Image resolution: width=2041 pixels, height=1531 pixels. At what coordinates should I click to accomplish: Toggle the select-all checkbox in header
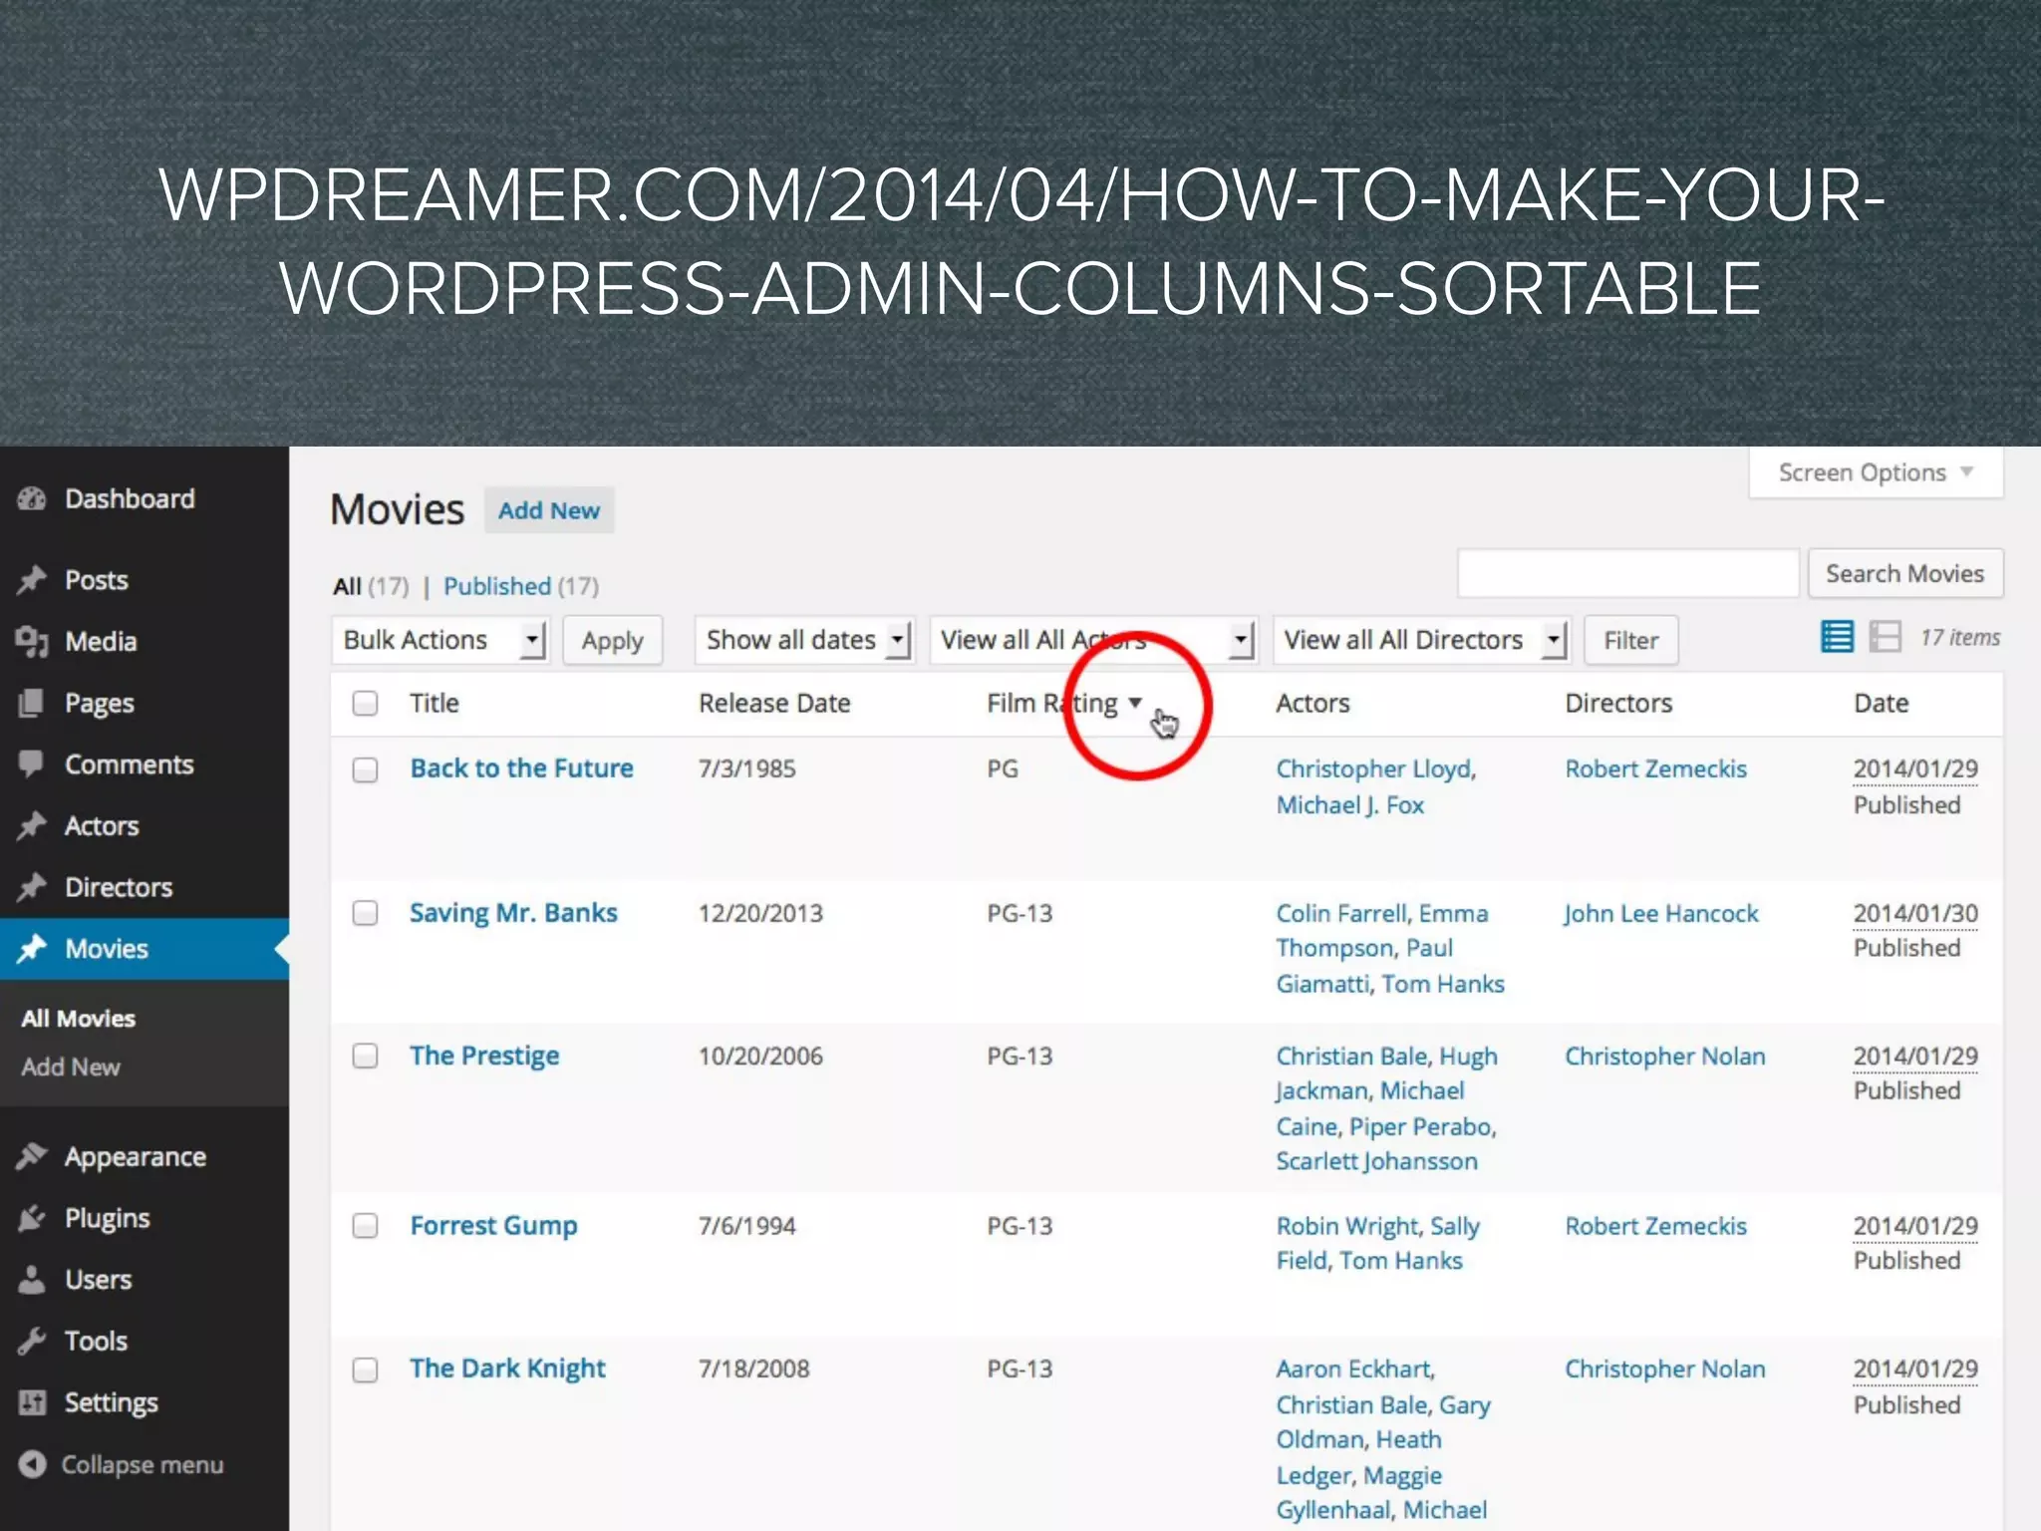[x=366, y=703]
